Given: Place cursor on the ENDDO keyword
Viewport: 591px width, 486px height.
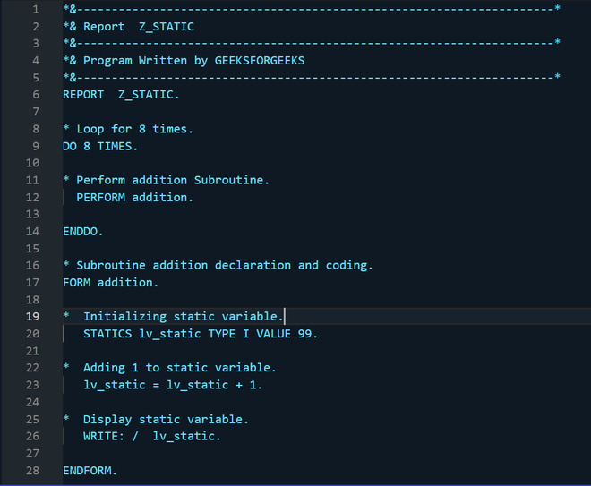Looking at the screenshot, I should pyautogui.click(x=83, y=231).
